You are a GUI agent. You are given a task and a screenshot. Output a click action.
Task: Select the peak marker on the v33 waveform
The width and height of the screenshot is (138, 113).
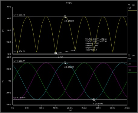click(65, 63)
